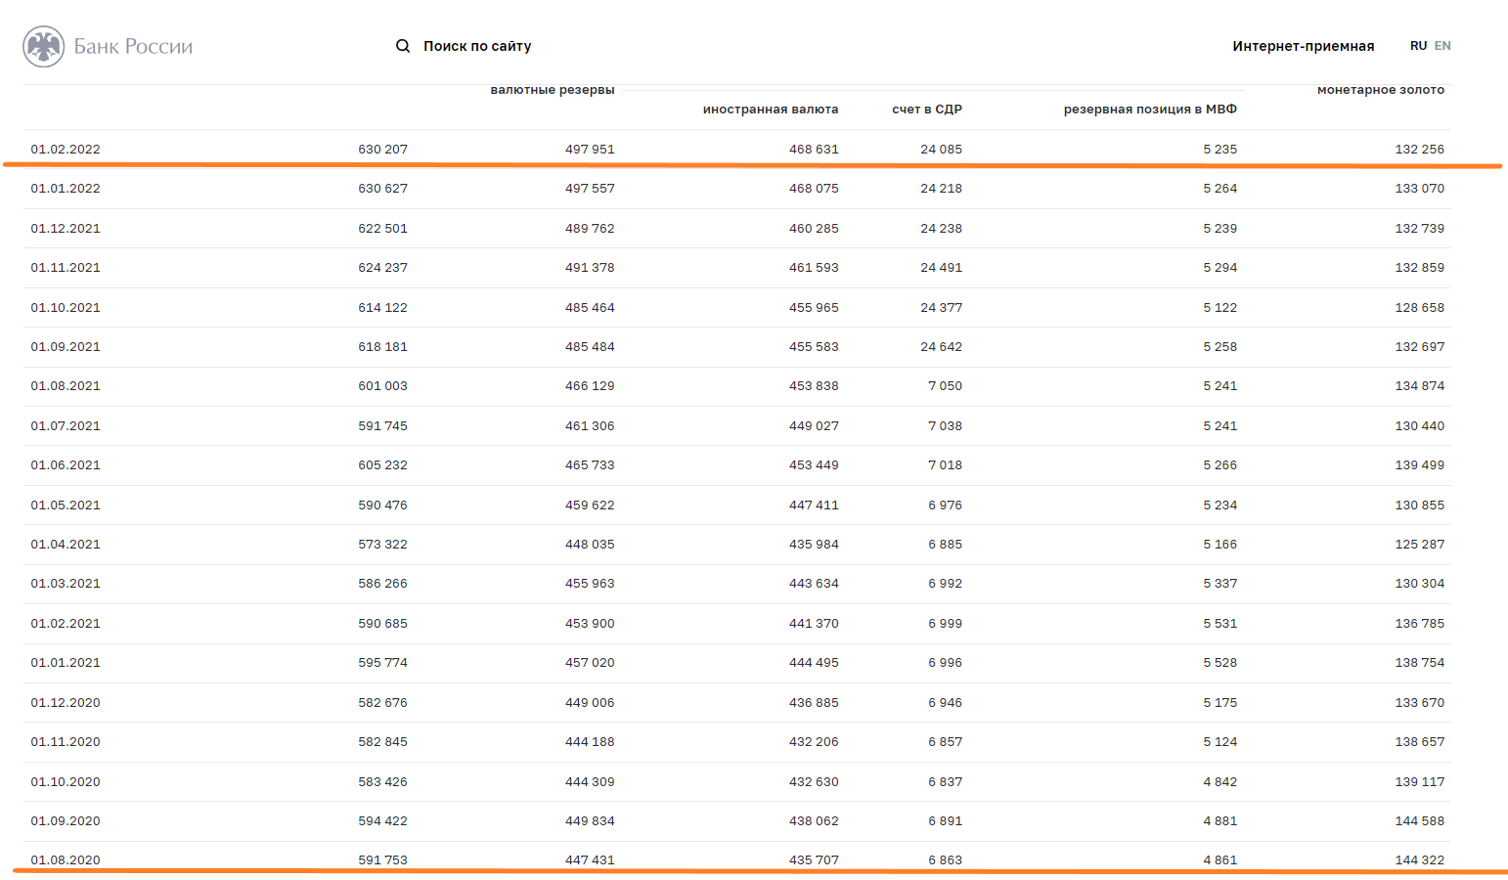Click IMF reserve position value 5 531
The image size is (1508, 880).
[x=1220, y=624]
